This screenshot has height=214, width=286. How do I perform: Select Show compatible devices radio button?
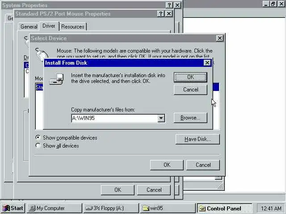[38, 137]
